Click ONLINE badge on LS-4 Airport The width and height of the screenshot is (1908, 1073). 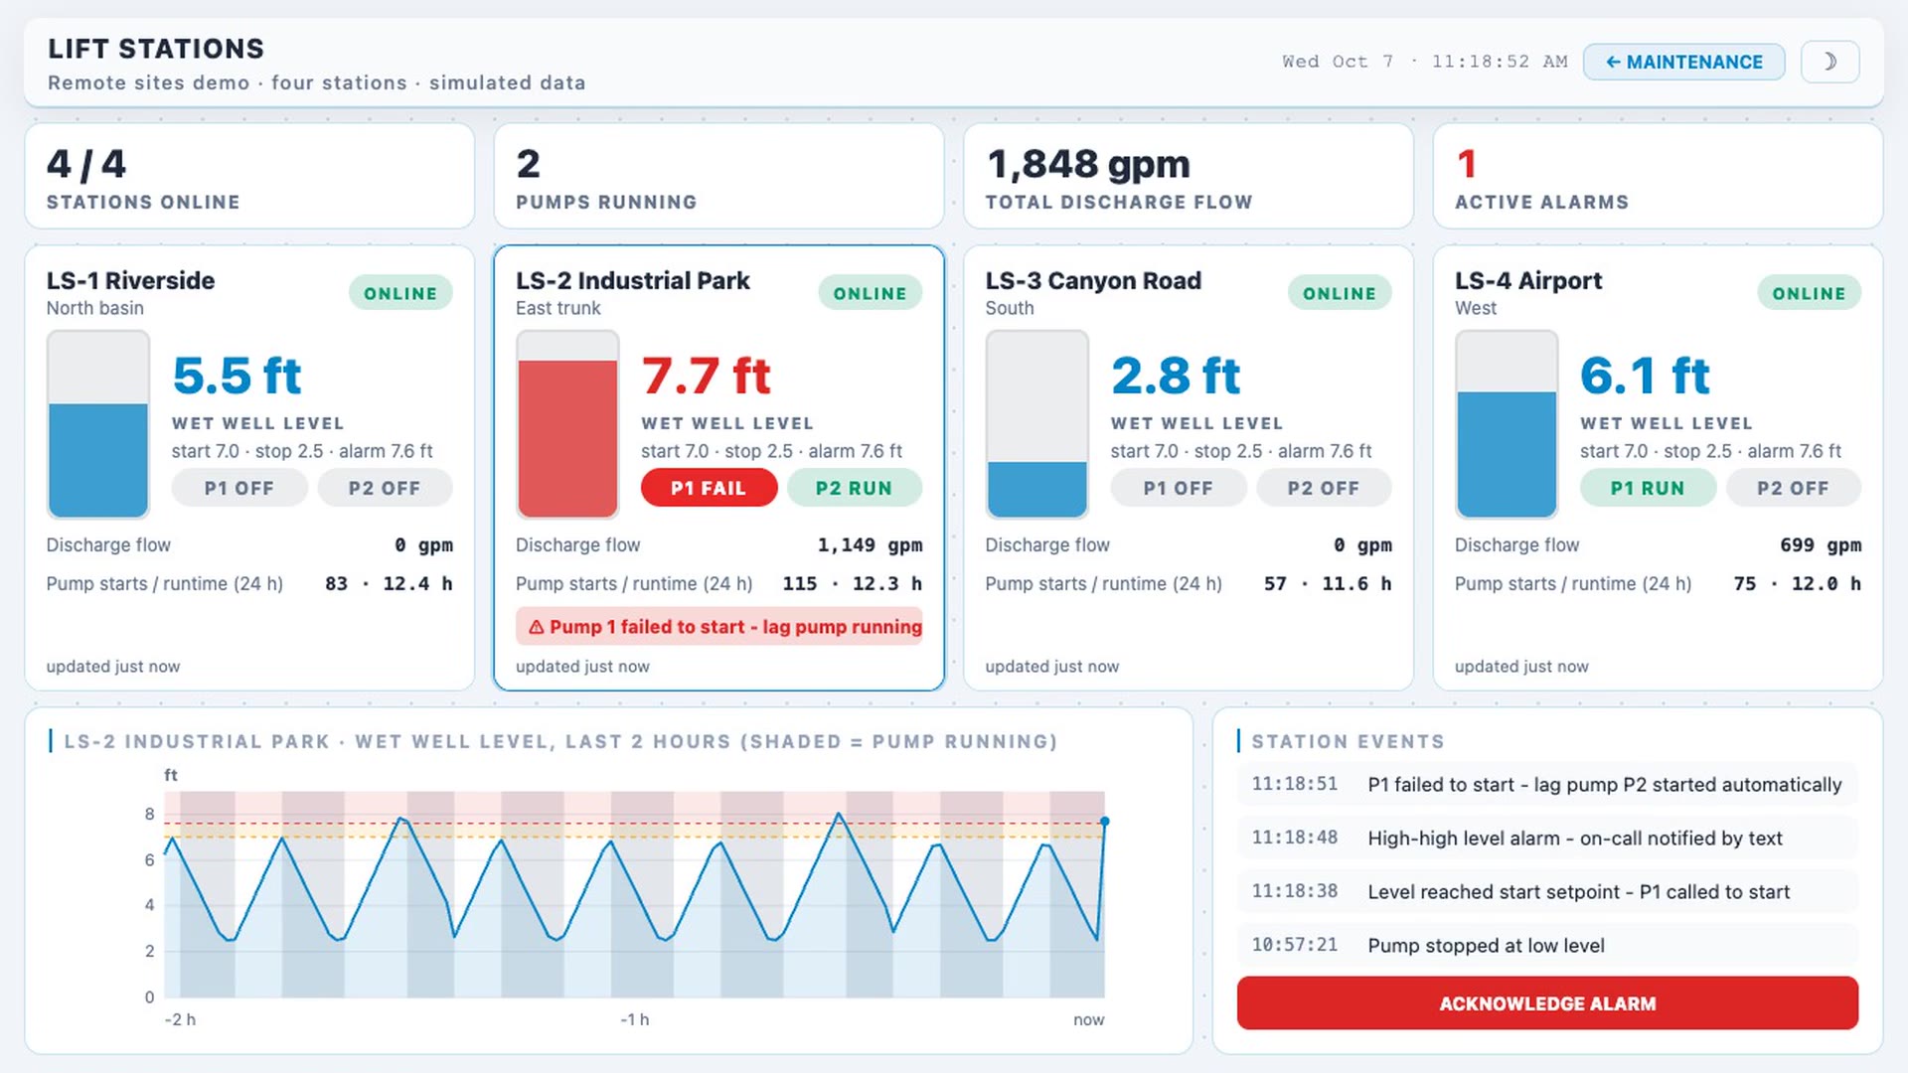(x=1810, y=293)
